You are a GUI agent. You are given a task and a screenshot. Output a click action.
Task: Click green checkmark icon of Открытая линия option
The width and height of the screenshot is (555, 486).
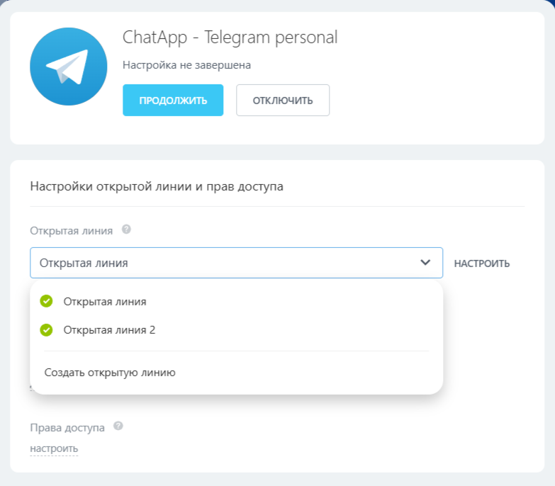point(47,301)
